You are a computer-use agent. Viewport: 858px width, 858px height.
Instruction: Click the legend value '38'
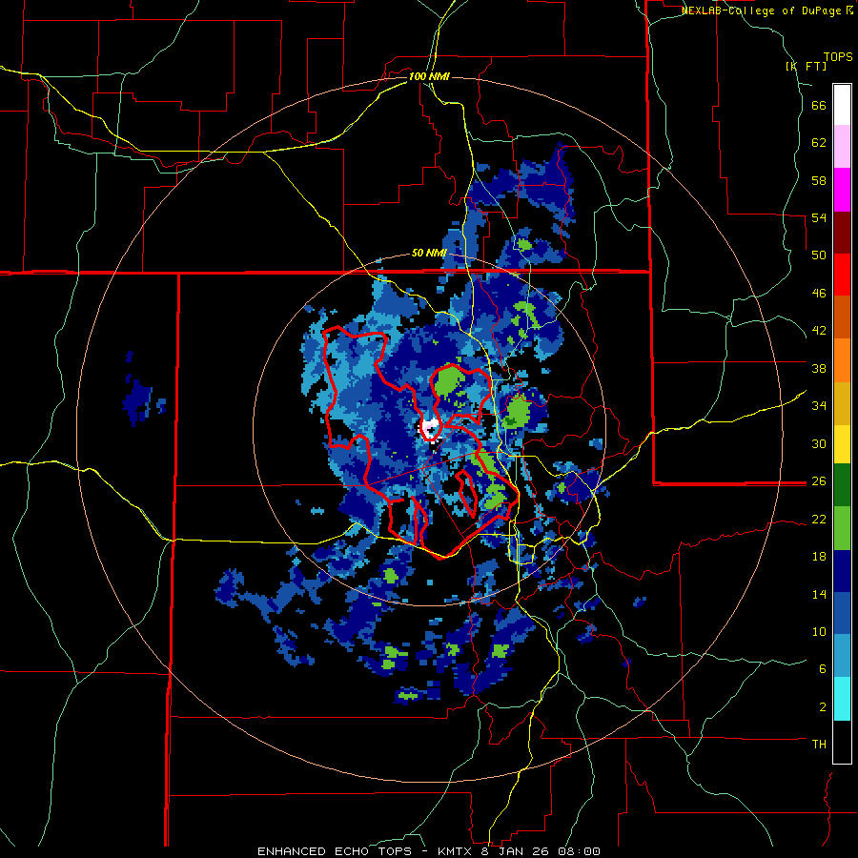pyautogui.click(x=819, y=368)
